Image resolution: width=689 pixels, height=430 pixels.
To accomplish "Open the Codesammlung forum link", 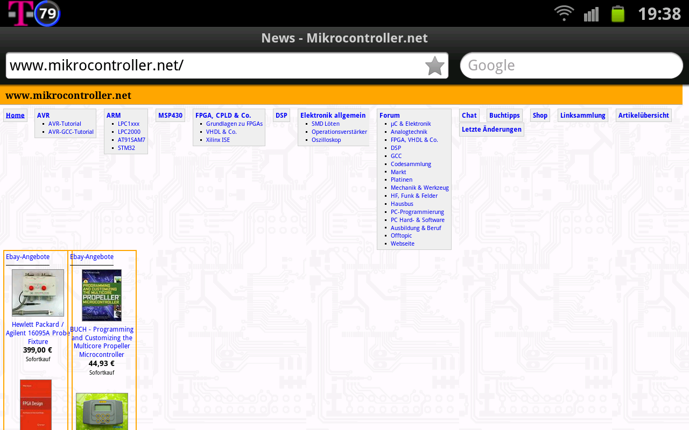I will click(x=411, y=164).
